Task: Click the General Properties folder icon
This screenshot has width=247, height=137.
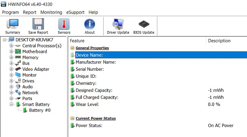Action: pyautogui.click(x=72, y=48)
